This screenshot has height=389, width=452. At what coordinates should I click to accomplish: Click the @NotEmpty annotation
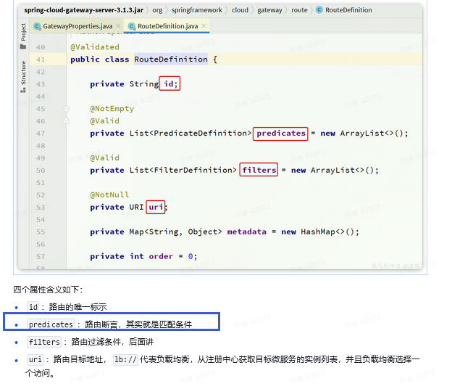coord(112,109)
